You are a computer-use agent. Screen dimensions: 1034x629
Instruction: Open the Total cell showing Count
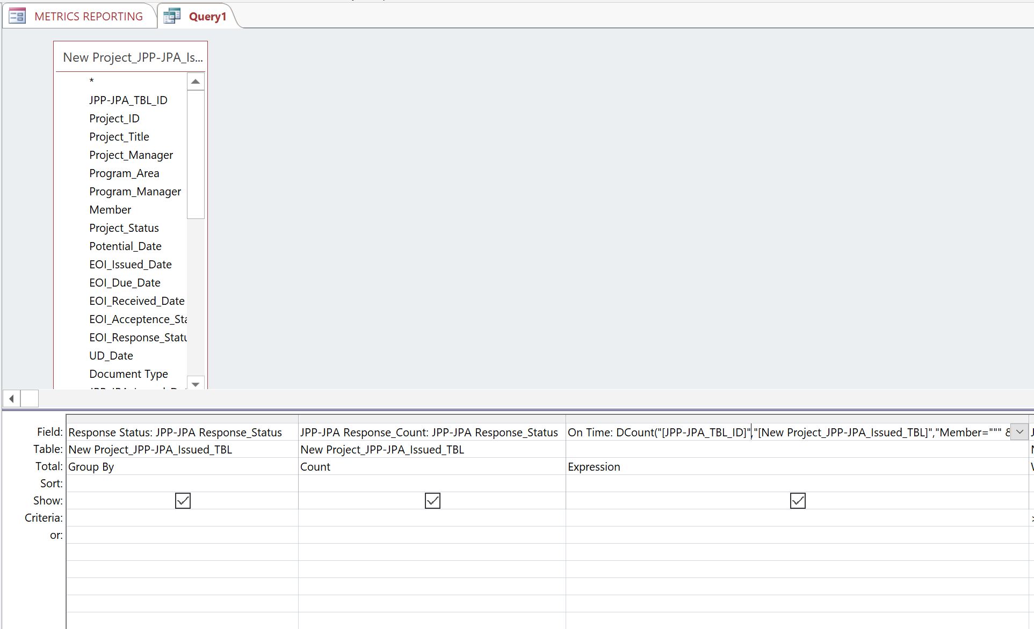[x=431, y=466]
